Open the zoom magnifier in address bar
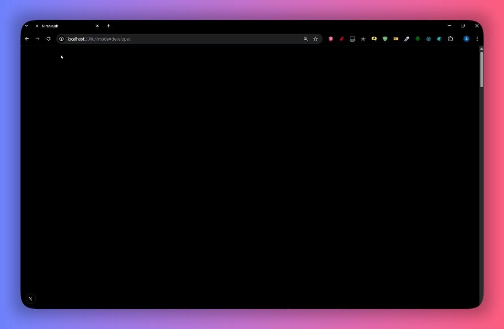 306,39
